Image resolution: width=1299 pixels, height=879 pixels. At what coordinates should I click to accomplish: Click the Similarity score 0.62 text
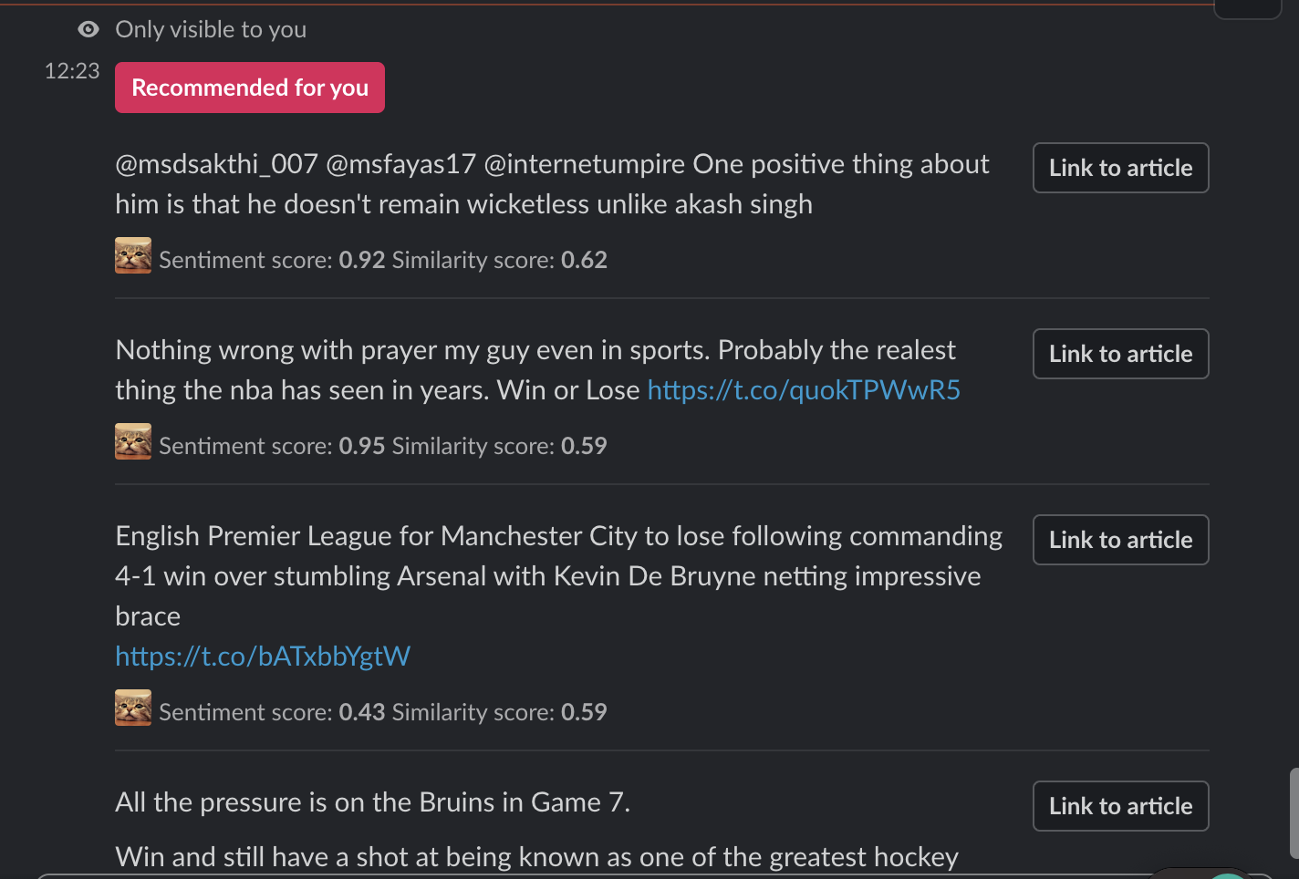click(500, 260)
